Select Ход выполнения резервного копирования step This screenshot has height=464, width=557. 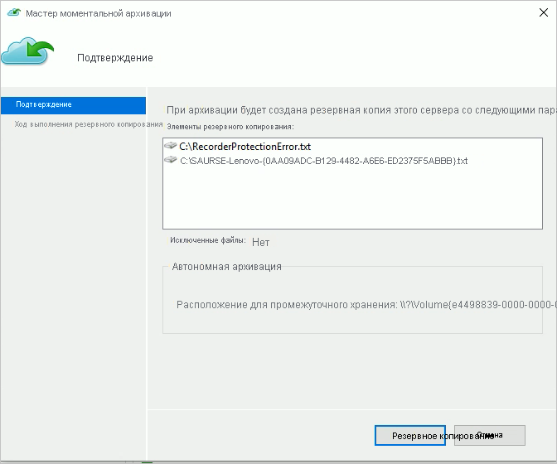tap(89, 124)
